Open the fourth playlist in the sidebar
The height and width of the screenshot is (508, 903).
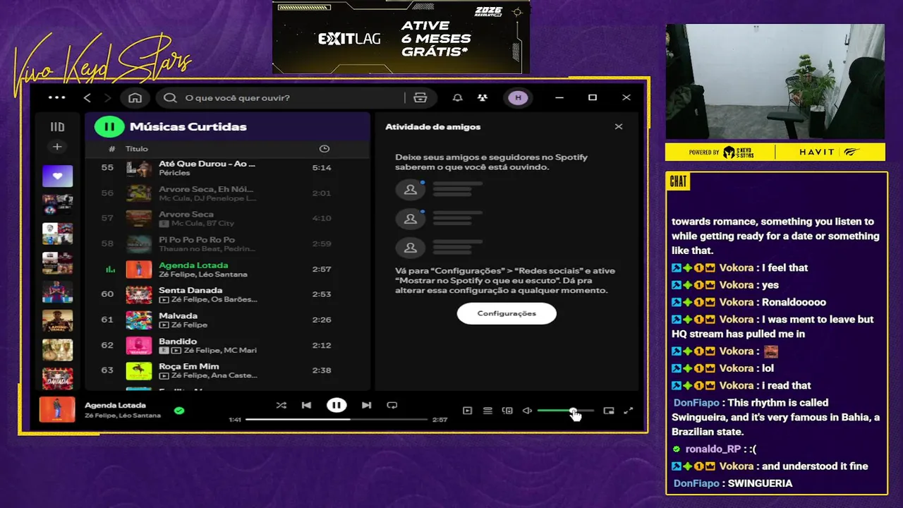point(57,262)
